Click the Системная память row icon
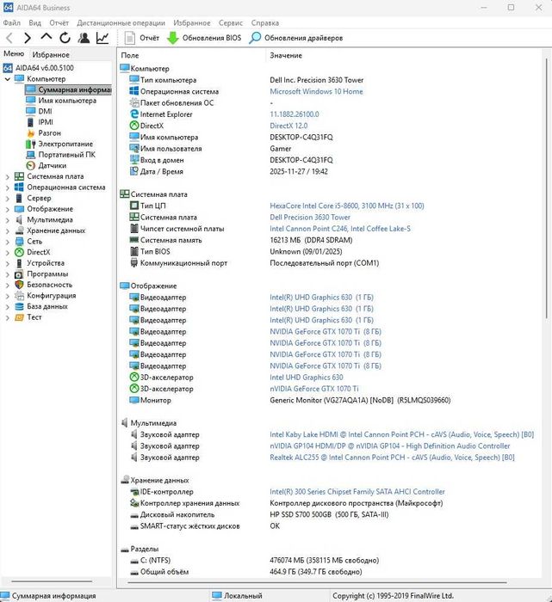This screenshot has height=602, width=552. tap(134, 240)
